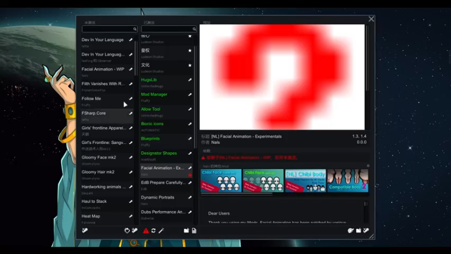
Task: Click the description text scrollbar handle
Action: 366,204
